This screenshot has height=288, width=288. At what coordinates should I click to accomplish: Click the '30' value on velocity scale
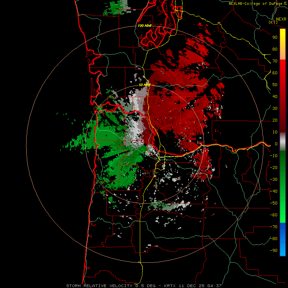click(x=275, y=108)
